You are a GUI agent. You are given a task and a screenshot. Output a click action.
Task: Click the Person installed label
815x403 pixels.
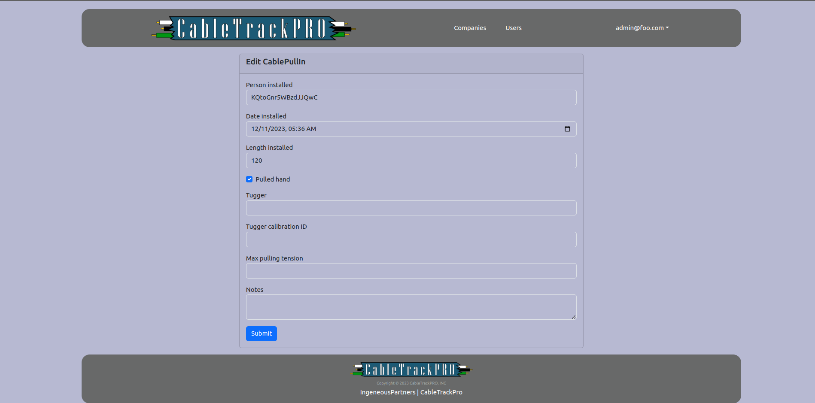(269, 85)
